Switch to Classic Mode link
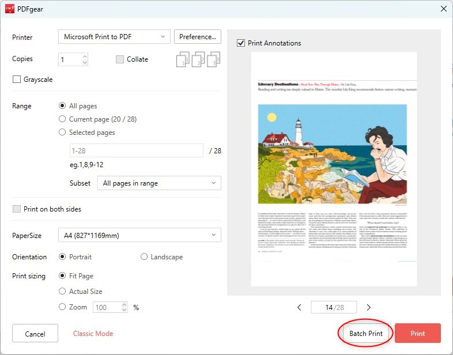Viewport: 453px width, 355px height. 93,334
